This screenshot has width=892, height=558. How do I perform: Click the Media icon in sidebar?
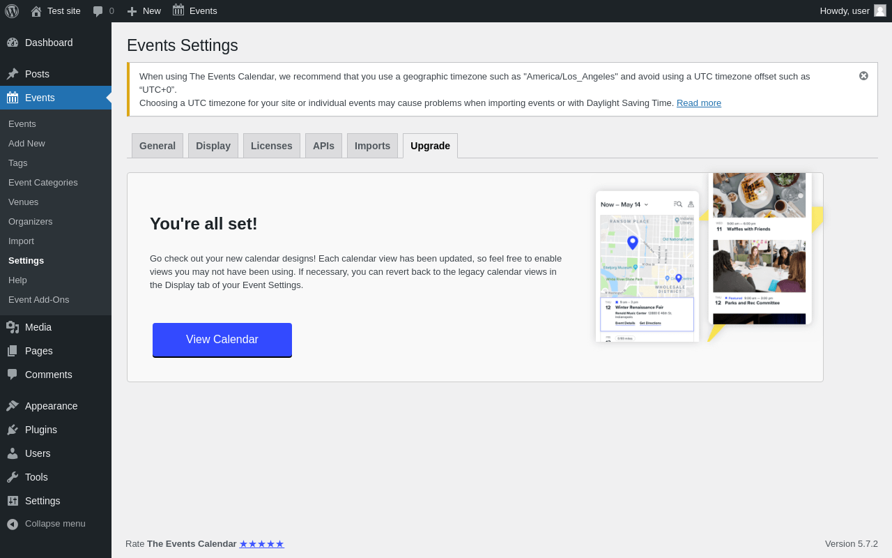[13, 327]
